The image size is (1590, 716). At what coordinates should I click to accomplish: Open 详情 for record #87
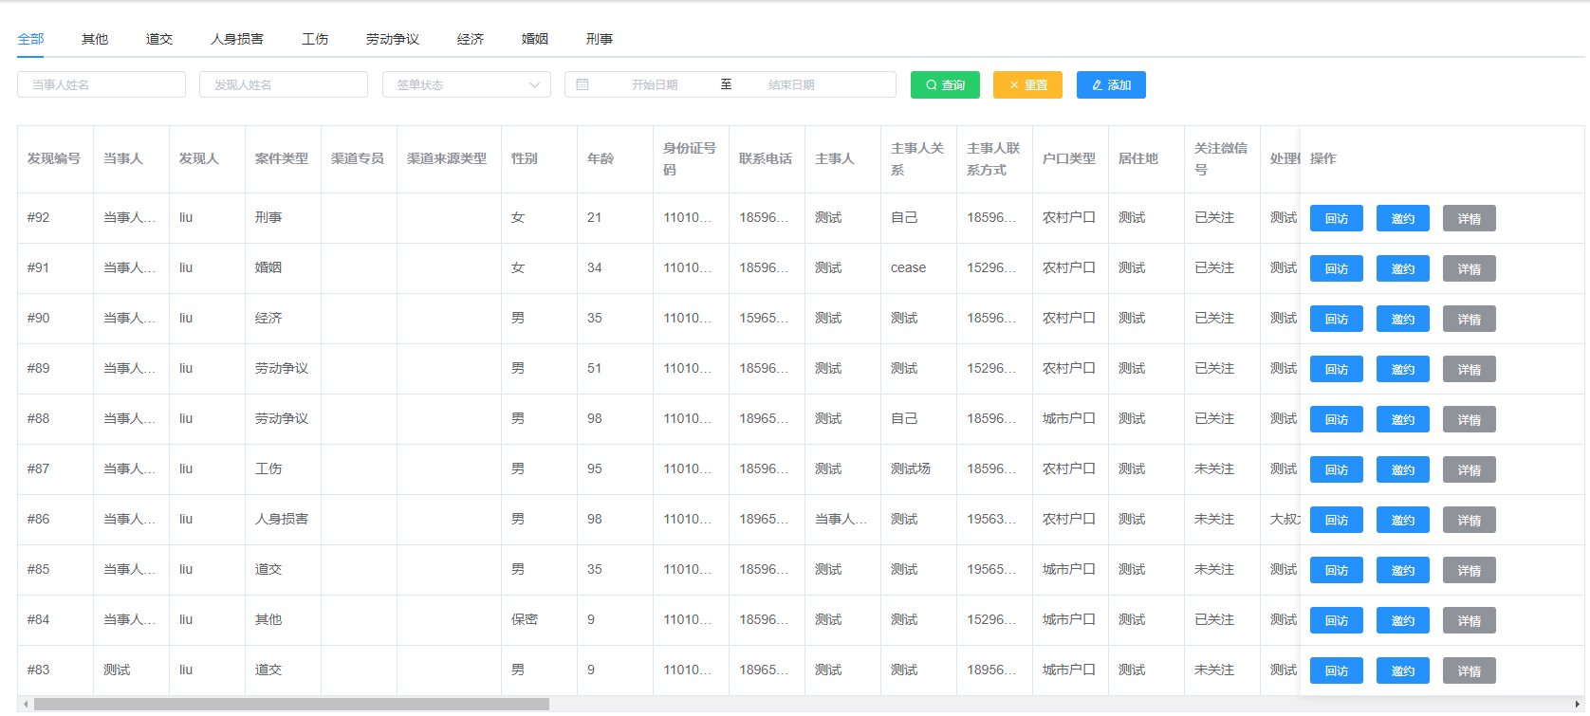tap(1470, 469)
